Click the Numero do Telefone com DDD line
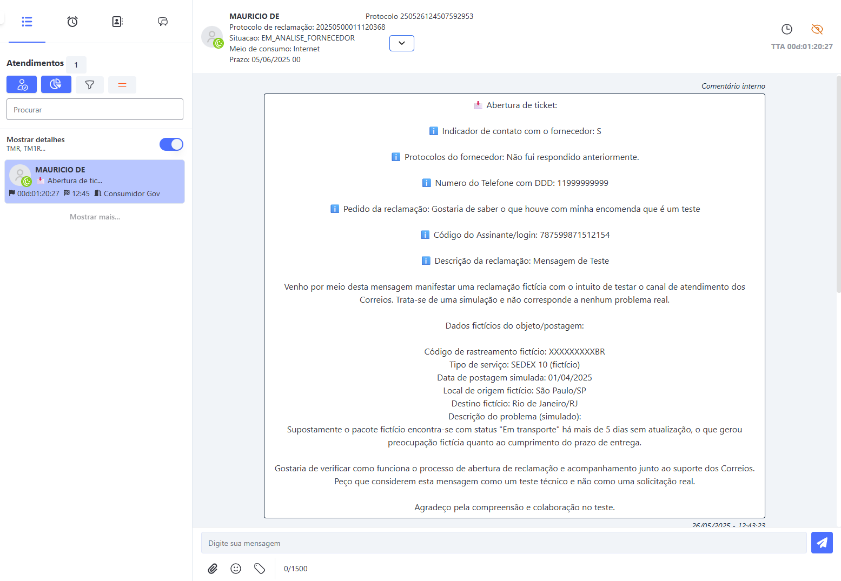841x581 pixels. coord(515,183)
